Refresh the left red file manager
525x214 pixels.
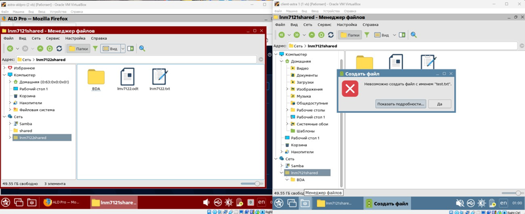(59, 48)
